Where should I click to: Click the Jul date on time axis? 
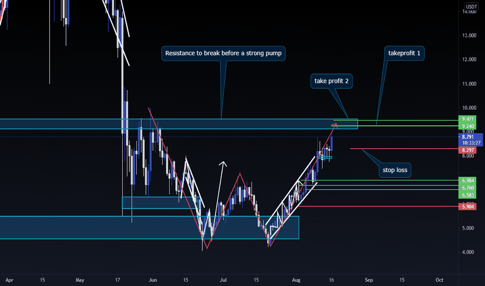[223, 280]
